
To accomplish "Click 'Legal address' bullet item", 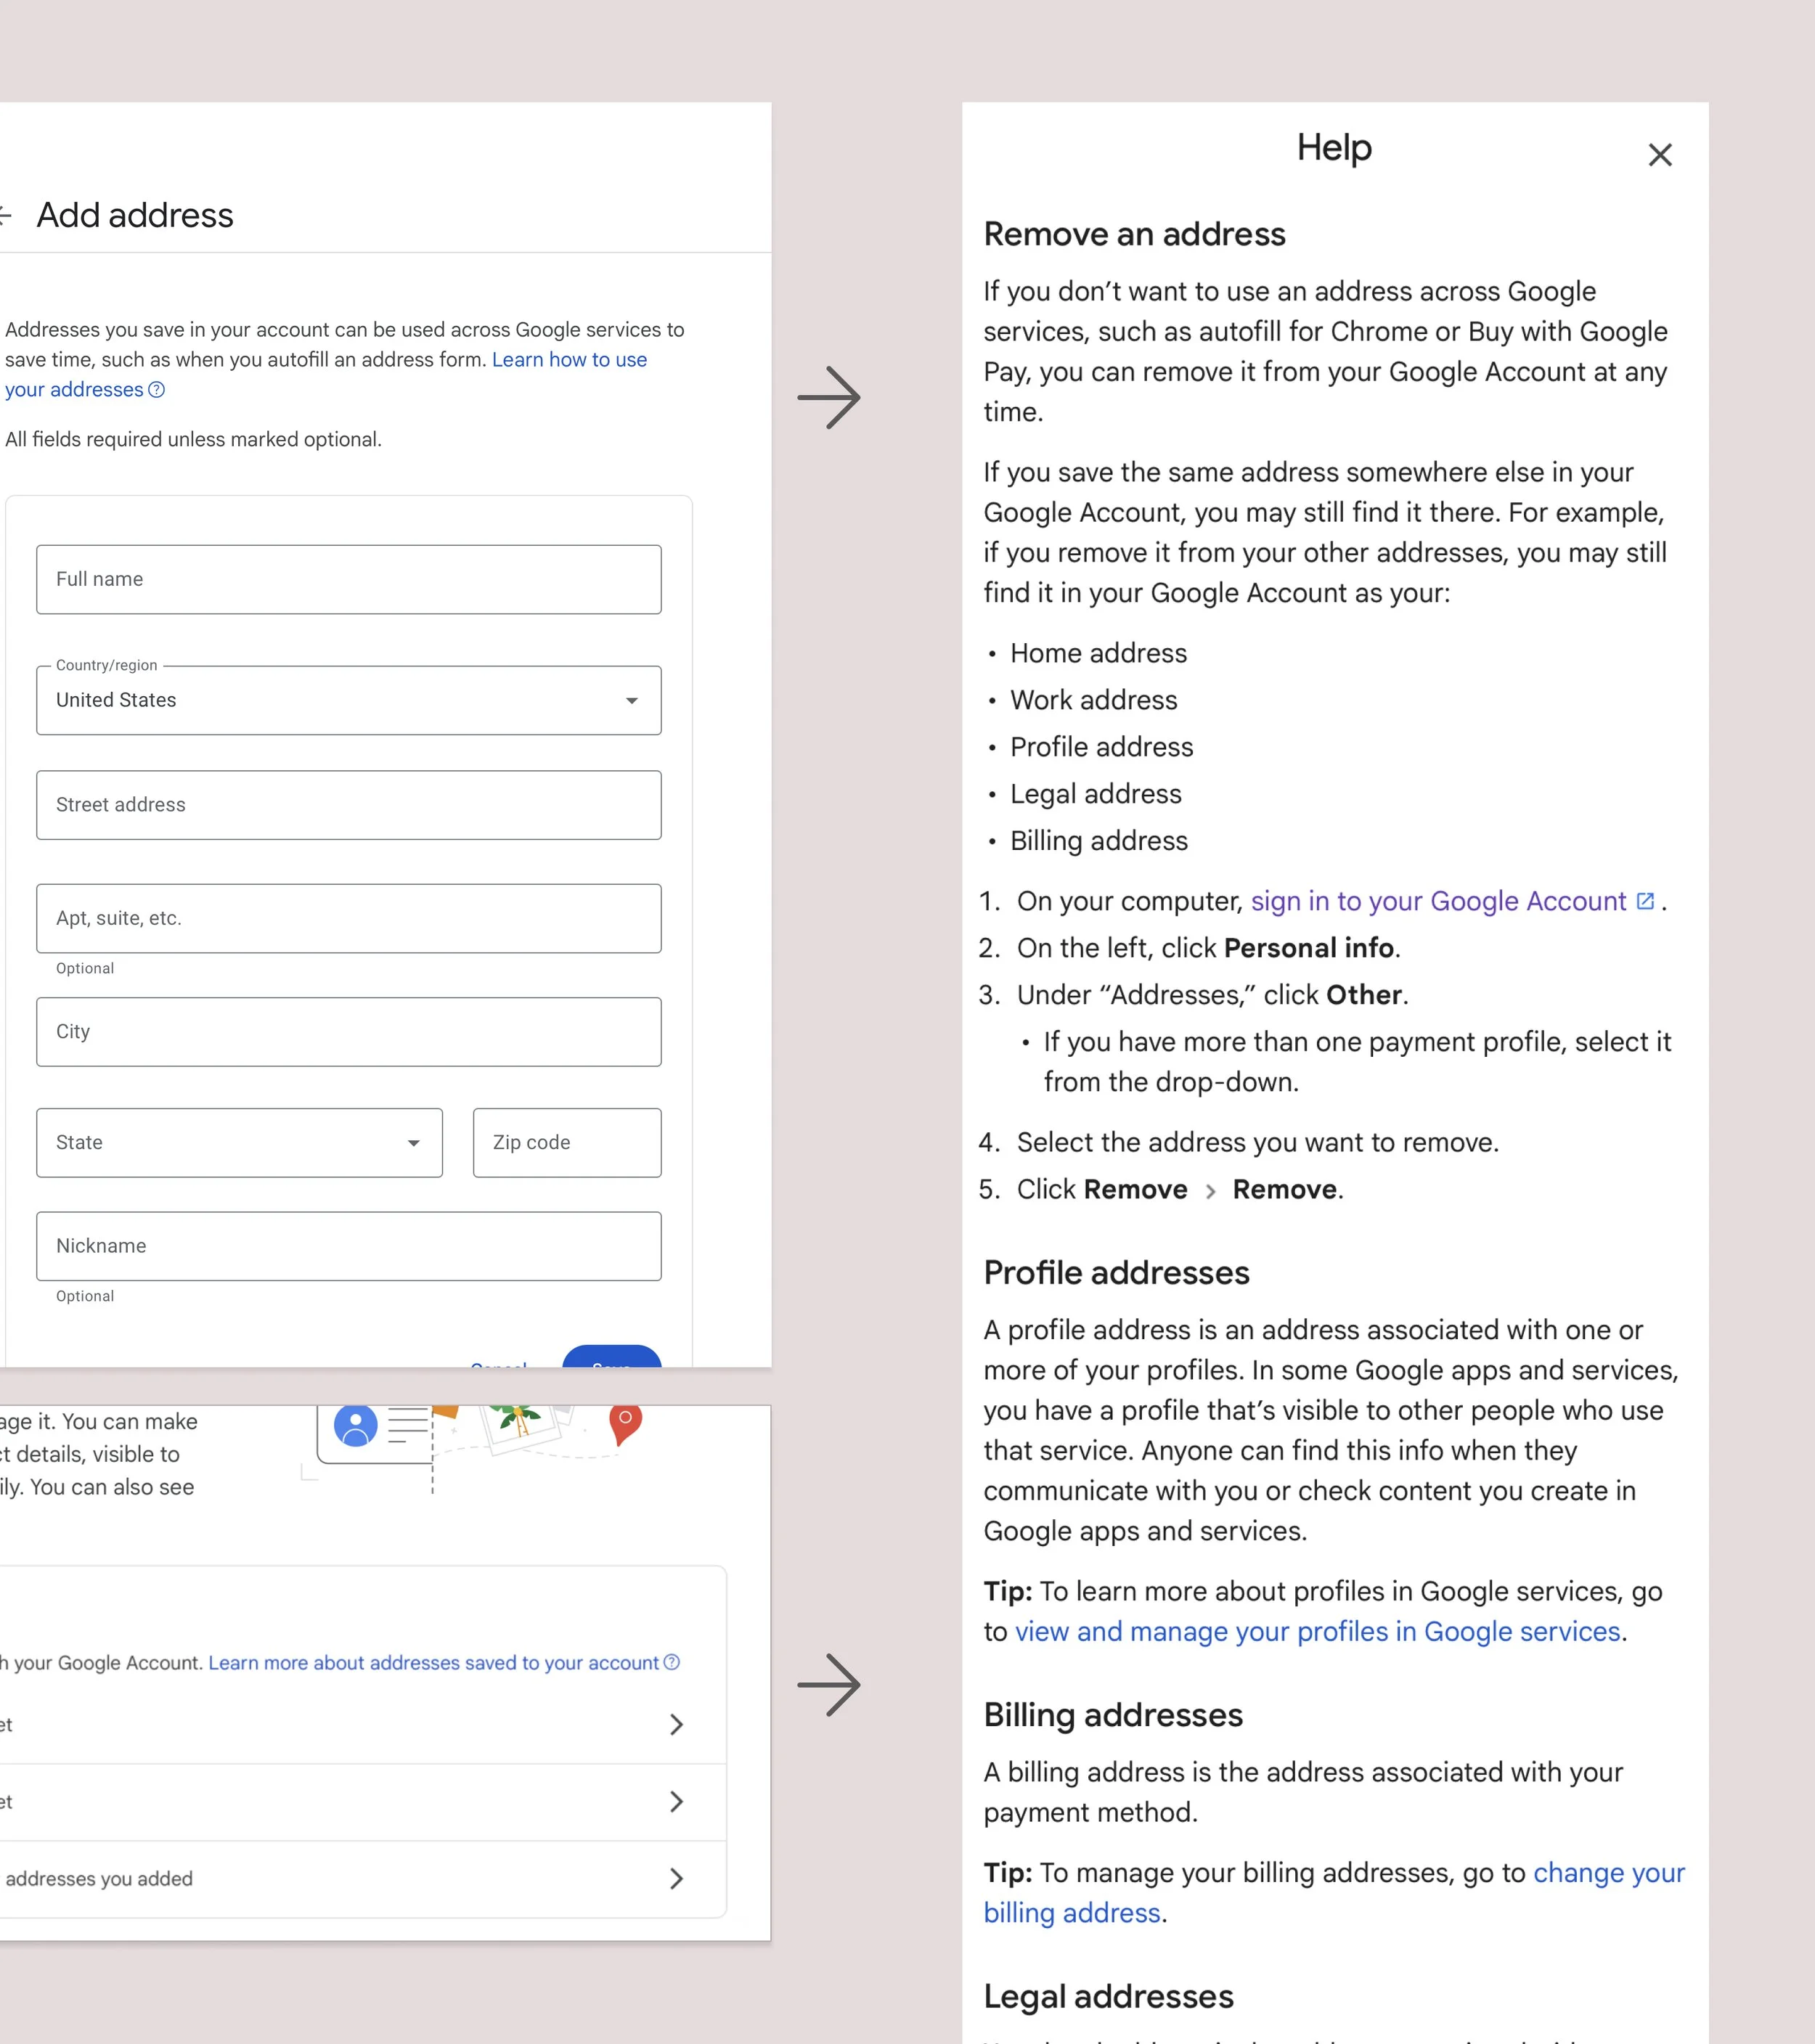I will (x=1095, y=794).
